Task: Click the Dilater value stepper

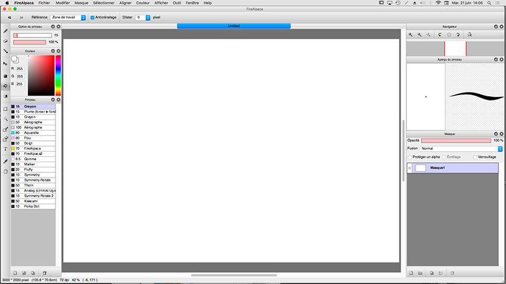Action: pos(148,17)
